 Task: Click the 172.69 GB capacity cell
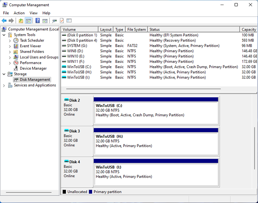249,61
